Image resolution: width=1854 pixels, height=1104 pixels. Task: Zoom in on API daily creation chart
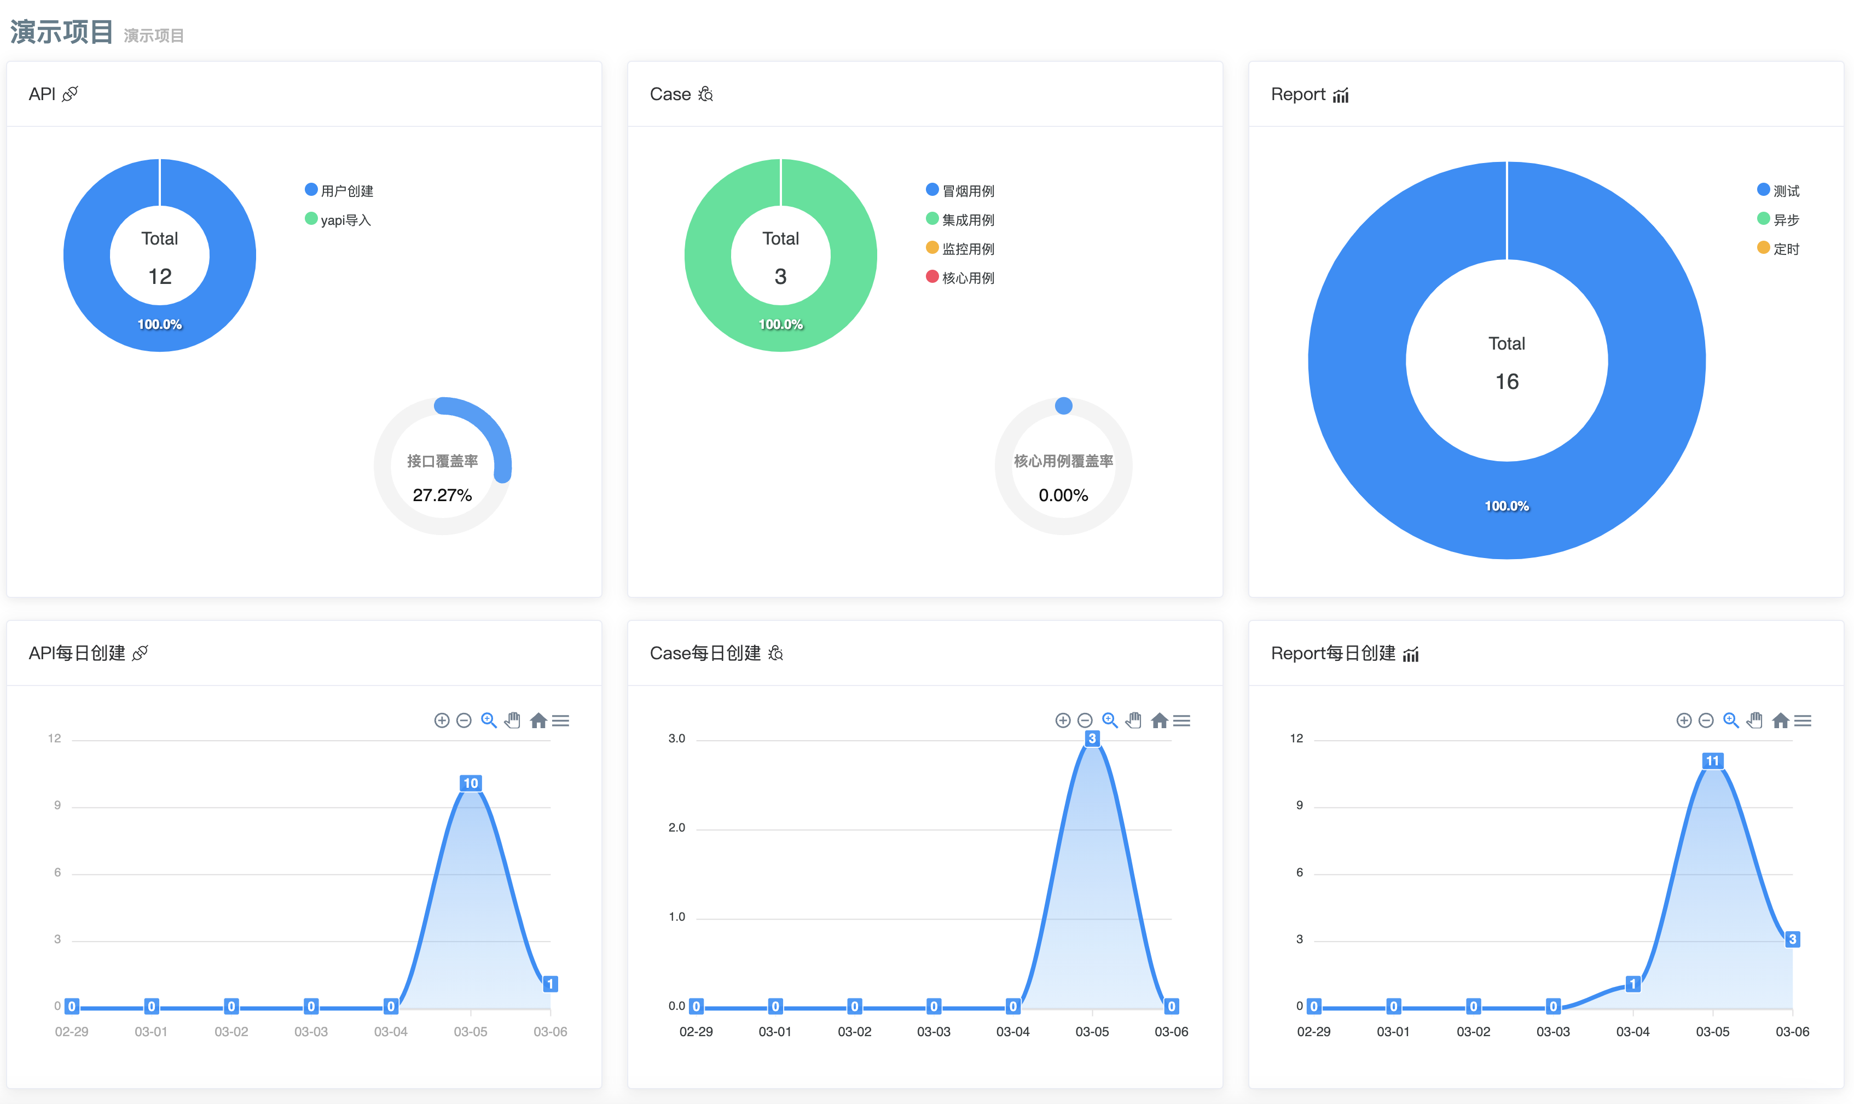point(441,720)
